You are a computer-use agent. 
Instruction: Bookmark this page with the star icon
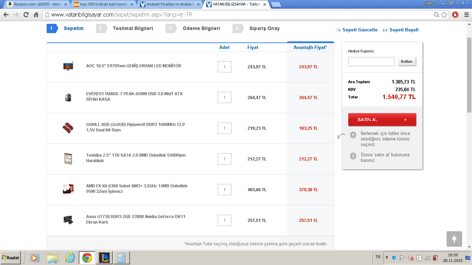point(444,15)
